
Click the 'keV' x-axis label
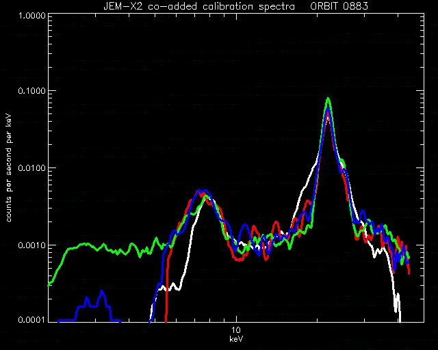pos(236,339)
